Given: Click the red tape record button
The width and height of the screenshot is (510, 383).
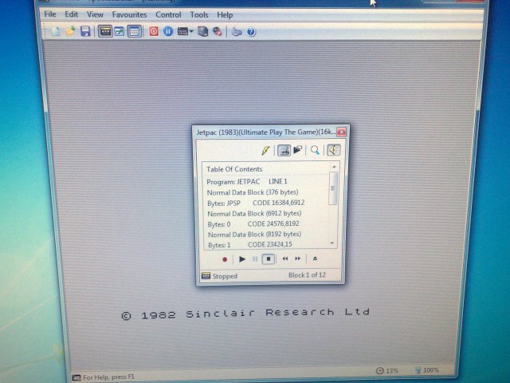Looking at the screenshot, I should [x=225, y=259].
